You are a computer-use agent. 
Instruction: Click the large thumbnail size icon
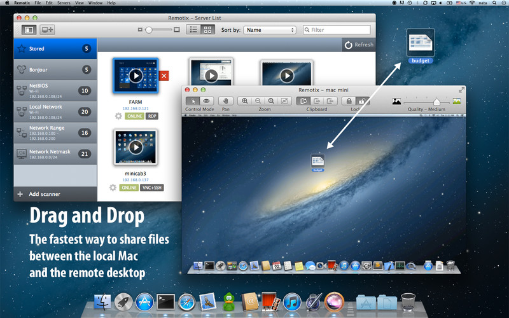[x=177, y=30]
